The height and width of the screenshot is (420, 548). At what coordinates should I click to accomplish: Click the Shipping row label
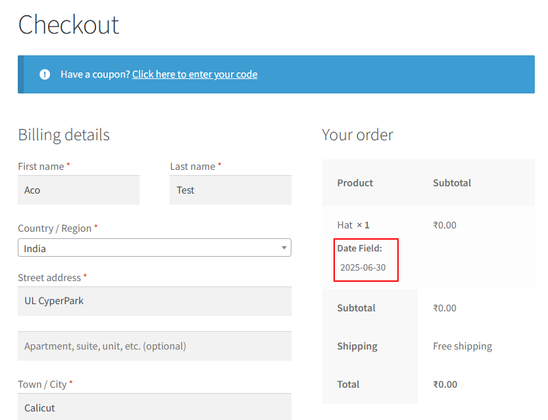pyautogui.click(x=357, y=346)
